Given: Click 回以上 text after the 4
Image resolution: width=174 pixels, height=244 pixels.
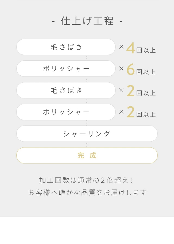Looking at the screenshot, I should pos(146,50).
